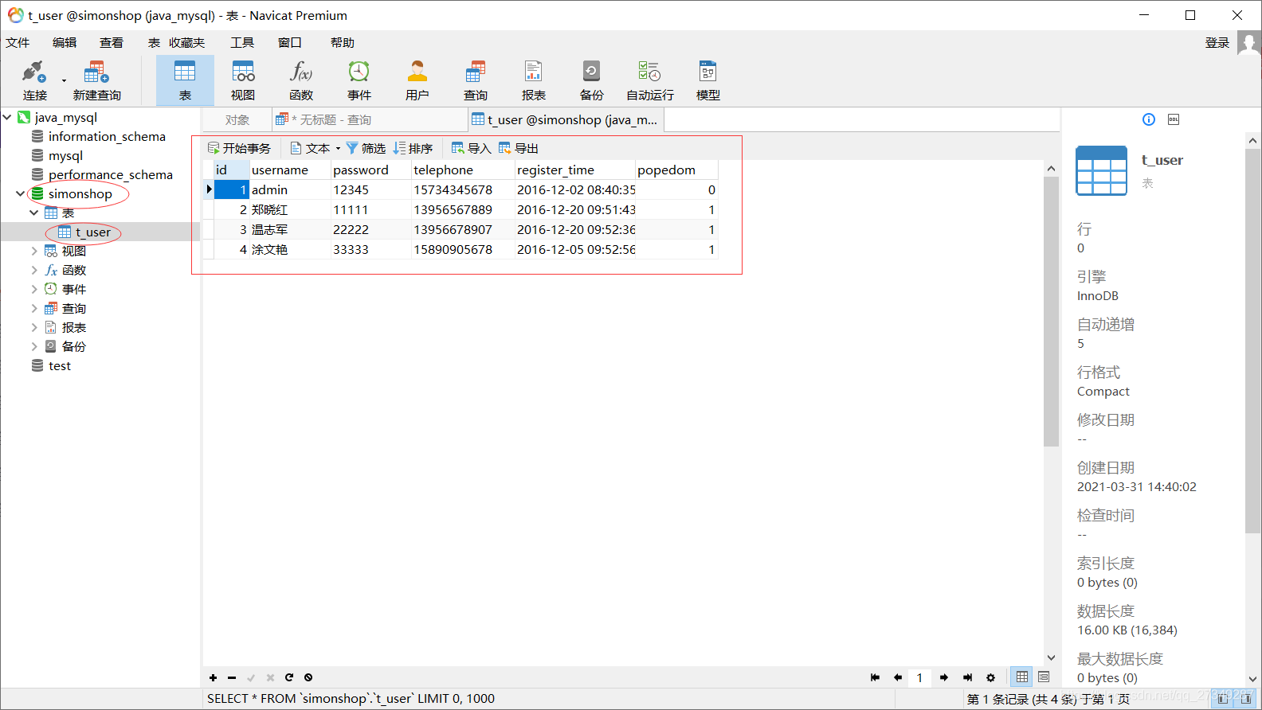
Task: Switch to the Objects tab
Action: pyautogui.click(x=237, y=120)
